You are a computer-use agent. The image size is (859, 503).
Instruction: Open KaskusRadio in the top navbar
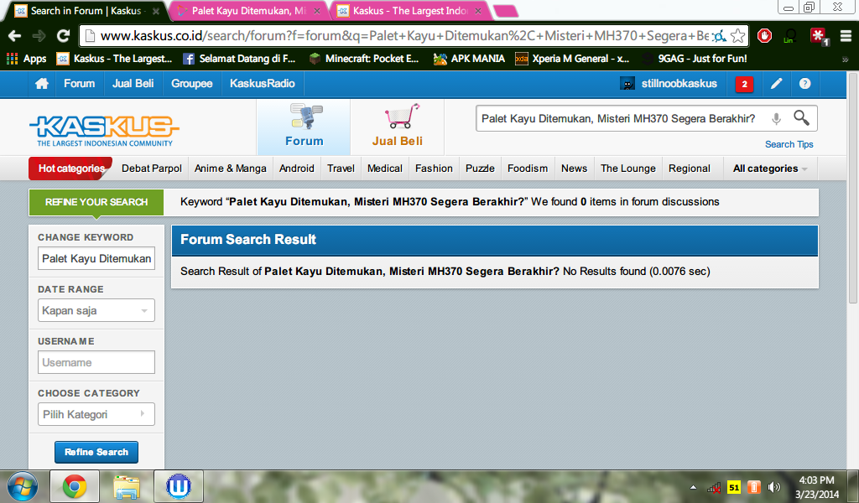click(x=263, y=84)
